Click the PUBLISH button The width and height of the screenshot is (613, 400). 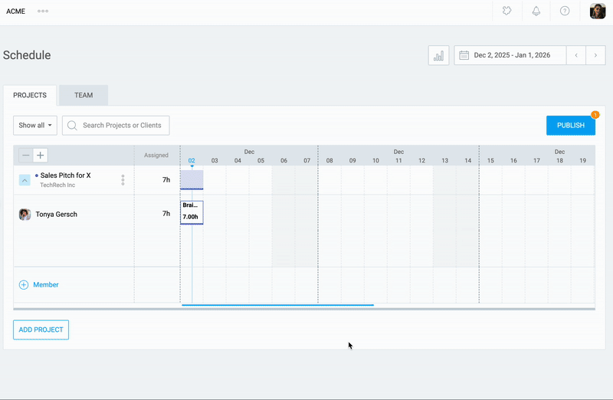coord(570,125)
